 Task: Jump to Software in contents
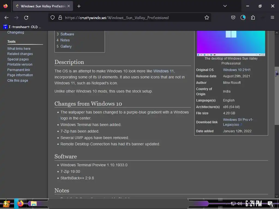(x=65, y=34)
